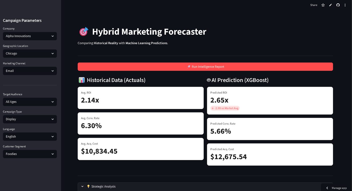Click the Historical Data (Actuals) heading
The image size is (352, 191).
pyautogui.click(x=116, y=80)
